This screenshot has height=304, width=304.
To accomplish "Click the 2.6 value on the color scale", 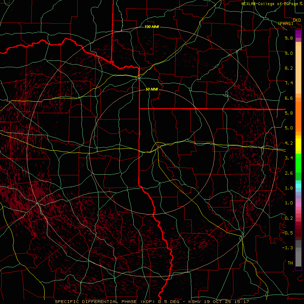I will pyautogui.click(x=289, y=173).
